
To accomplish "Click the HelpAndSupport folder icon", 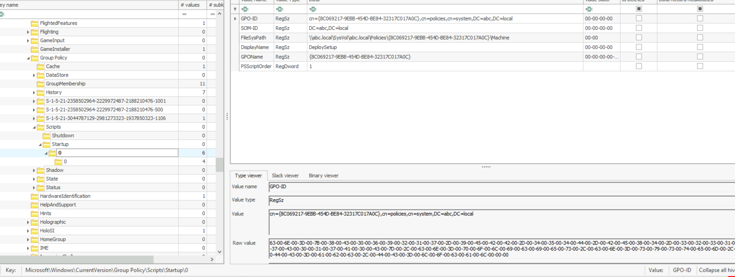I will click(x=35, y=205).
